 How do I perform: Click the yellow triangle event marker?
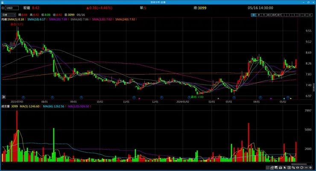291,99
